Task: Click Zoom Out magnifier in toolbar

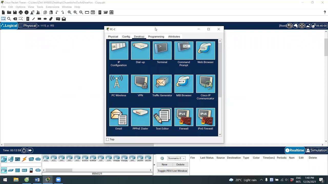Action: 81,12
